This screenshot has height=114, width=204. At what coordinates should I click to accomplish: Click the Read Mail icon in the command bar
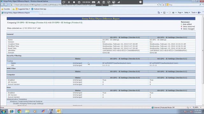(170, 13)
